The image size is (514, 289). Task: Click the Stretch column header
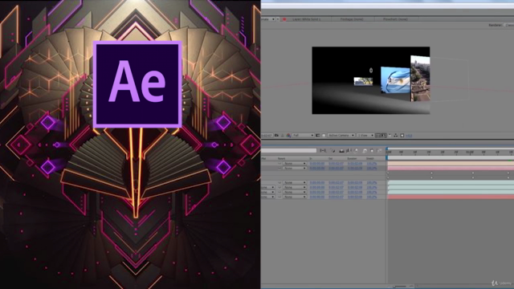[x=370, y=159]
